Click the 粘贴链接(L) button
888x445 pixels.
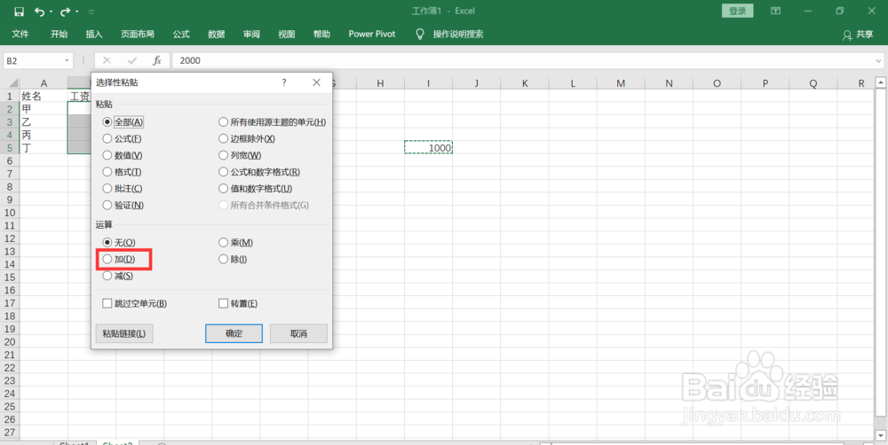click(x=124, y=333)
